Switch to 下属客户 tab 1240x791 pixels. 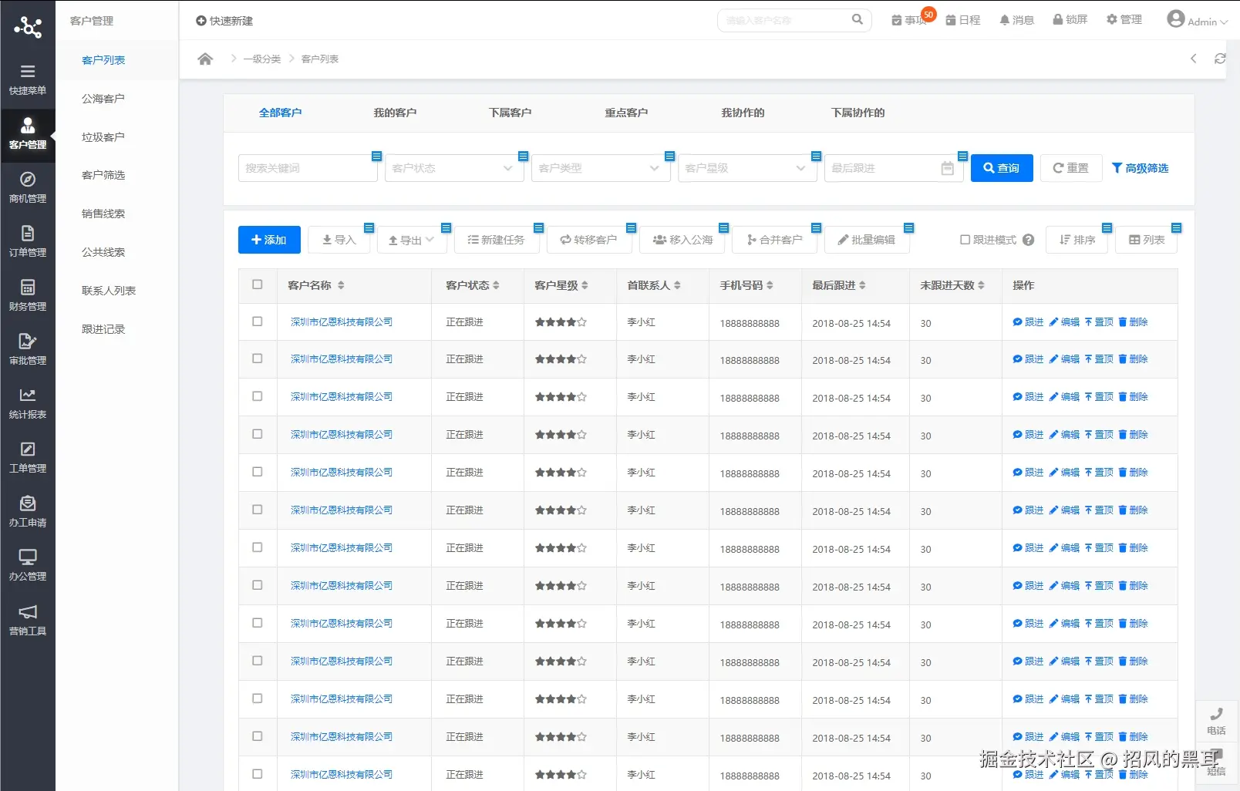510,113
